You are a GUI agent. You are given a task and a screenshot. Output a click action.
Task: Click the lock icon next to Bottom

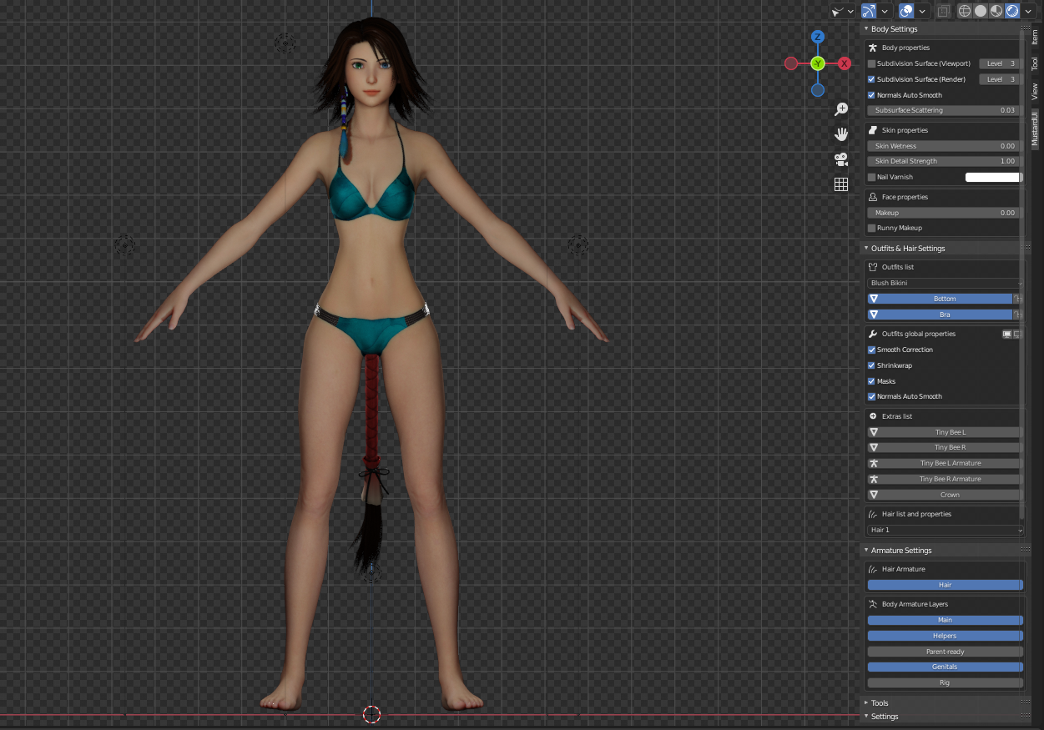(1018, 299)
